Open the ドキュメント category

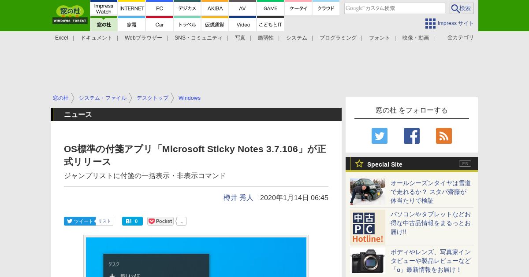[97, 38]
